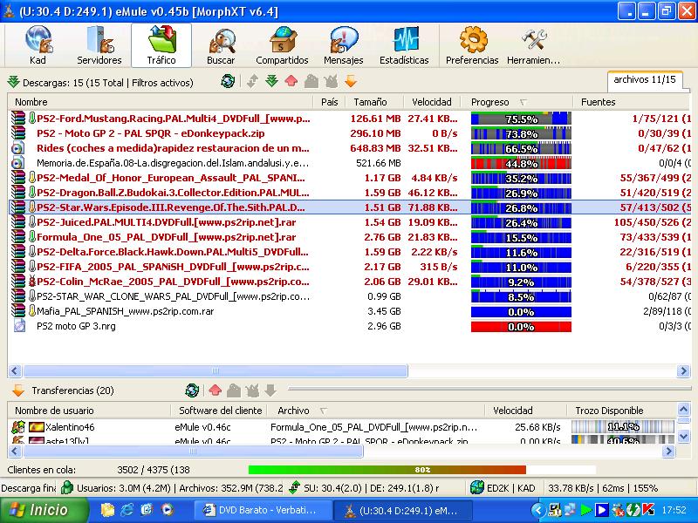Viewport: 698px width, 523px height.
Task: Click the orange arrow icon left of Transferencias label
Action: (18, 391)
